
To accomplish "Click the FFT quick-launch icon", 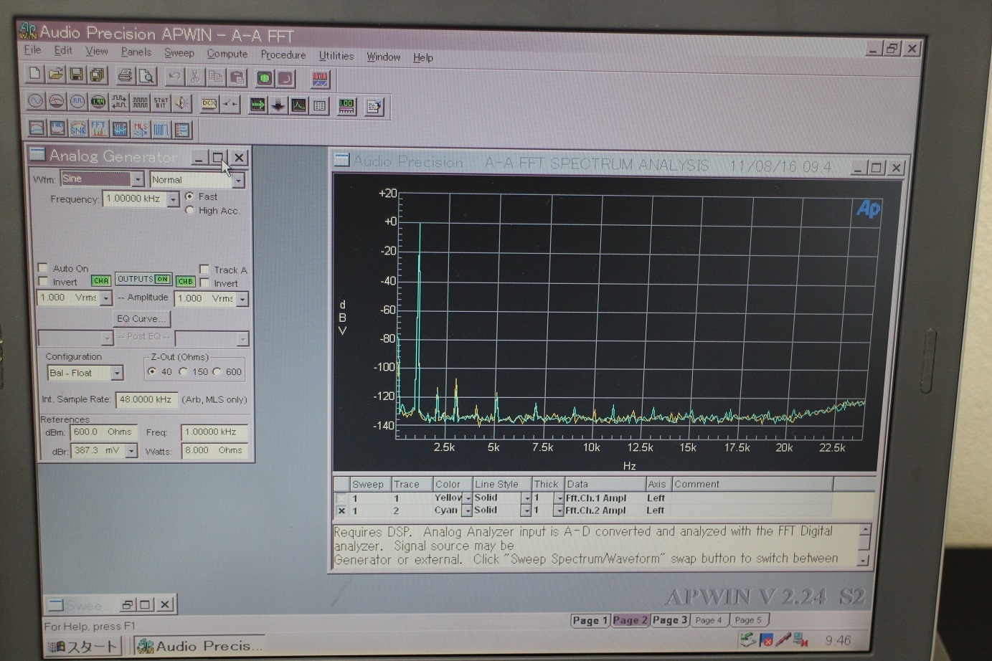I will (98, 129).
